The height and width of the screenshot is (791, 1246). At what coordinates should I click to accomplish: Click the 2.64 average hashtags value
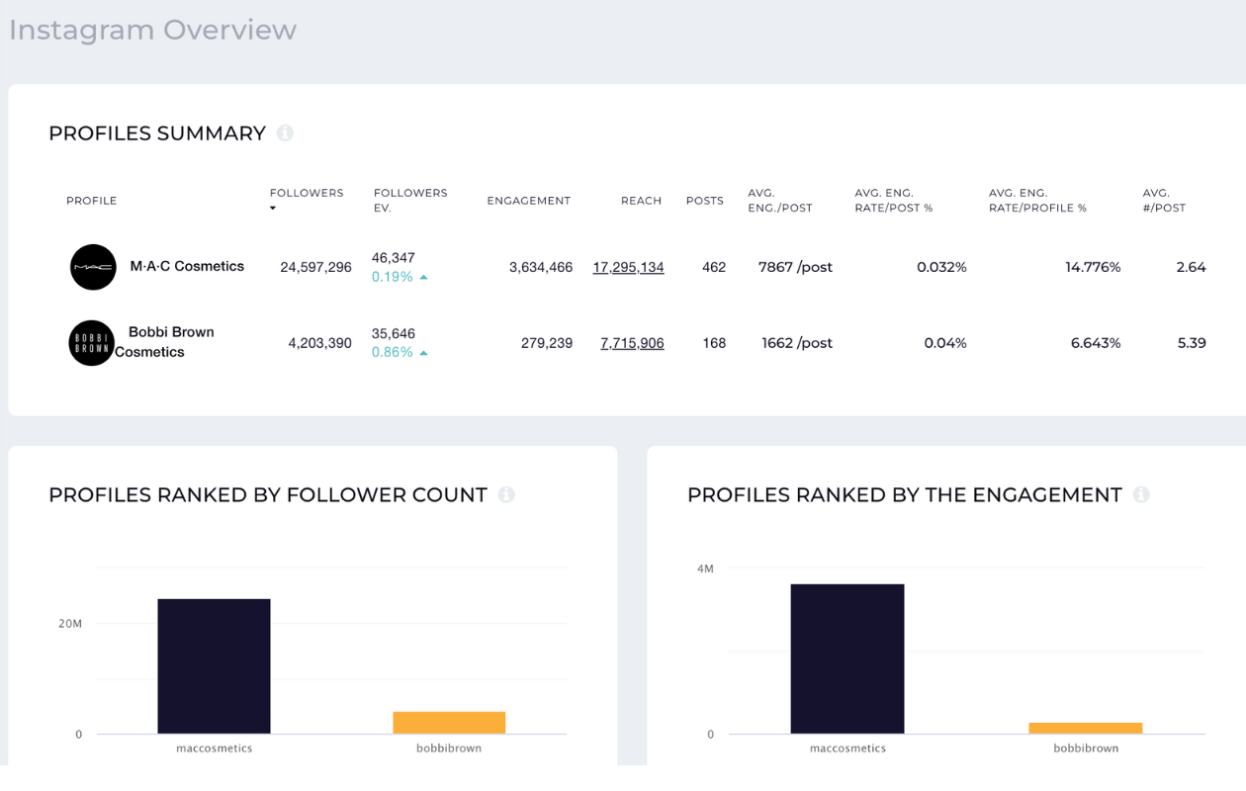point(1191,267)
